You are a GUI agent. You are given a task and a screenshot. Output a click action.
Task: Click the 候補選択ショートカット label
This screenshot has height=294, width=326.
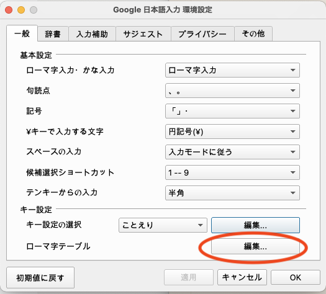click(x=70, y=172)
